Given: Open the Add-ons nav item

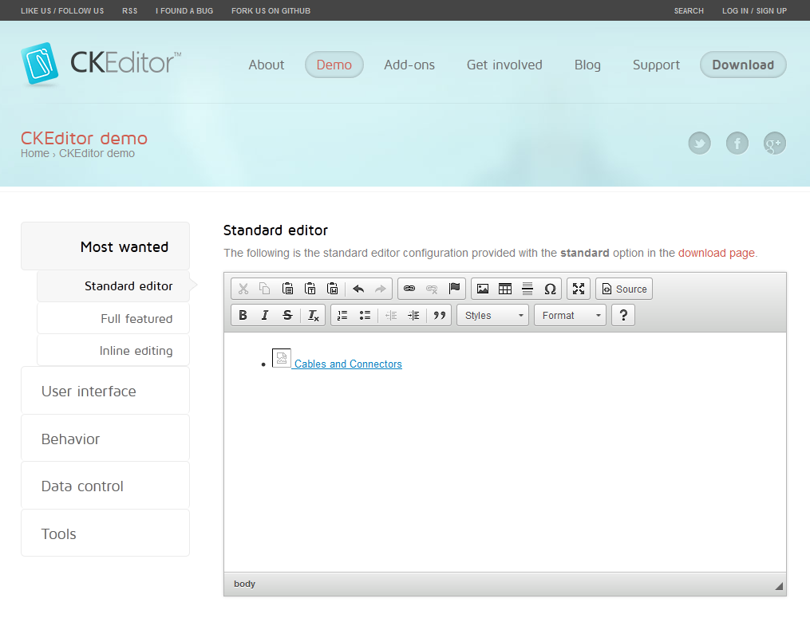Looking at the screenshot, I should pos(409,65).
